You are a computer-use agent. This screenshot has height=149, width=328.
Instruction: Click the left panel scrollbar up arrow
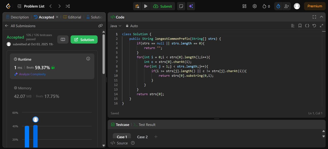tap(104, 32)
